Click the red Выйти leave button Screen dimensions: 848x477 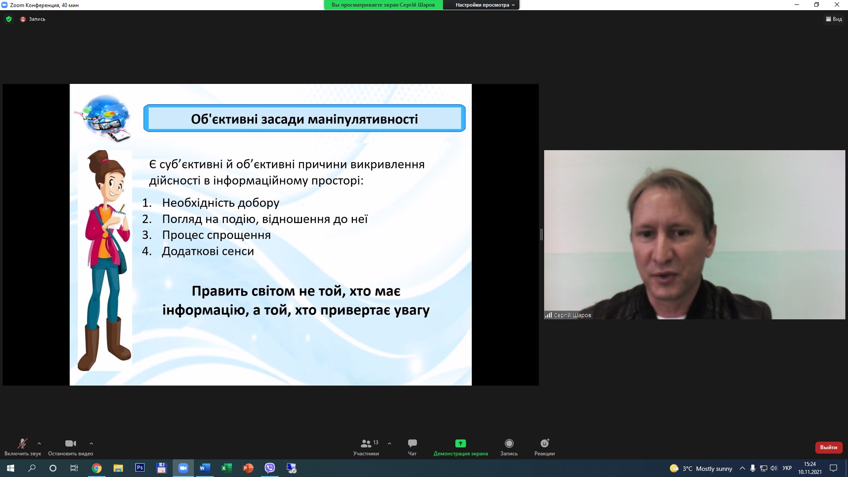pyautogui.click(x=828, y=447)
